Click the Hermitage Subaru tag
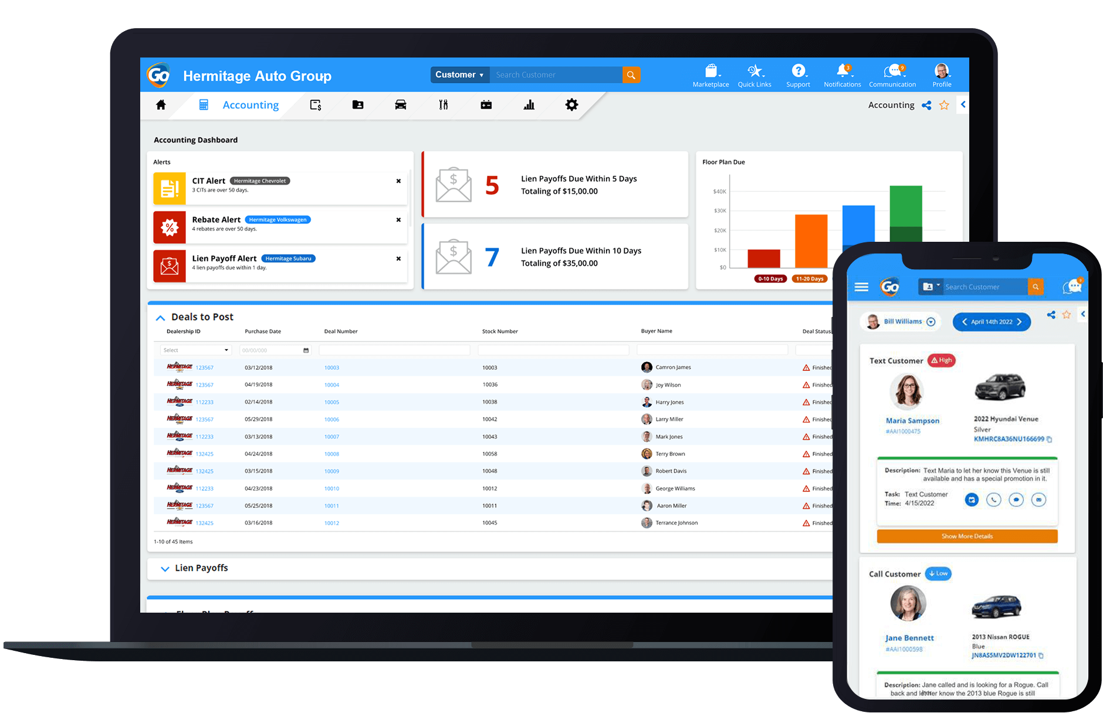This screenshot has width=1103, height=713. pyautogui.click(x=288, y=258)
